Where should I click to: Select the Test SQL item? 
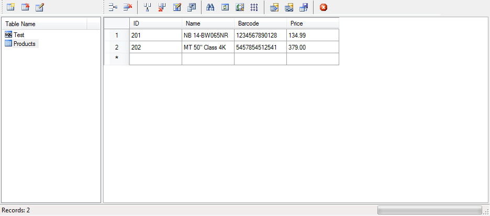[x=19, y=34]
